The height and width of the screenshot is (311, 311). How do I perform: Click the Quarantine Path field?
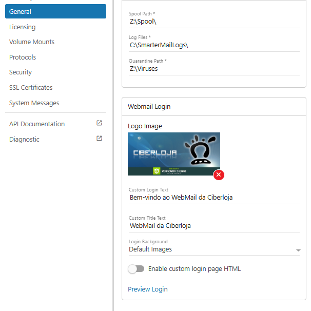(213, 68)
